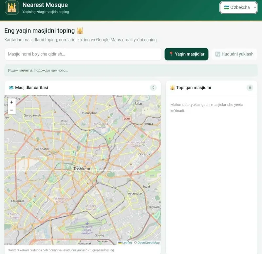Zoom in the map with plus button

[x=12, y=102]
